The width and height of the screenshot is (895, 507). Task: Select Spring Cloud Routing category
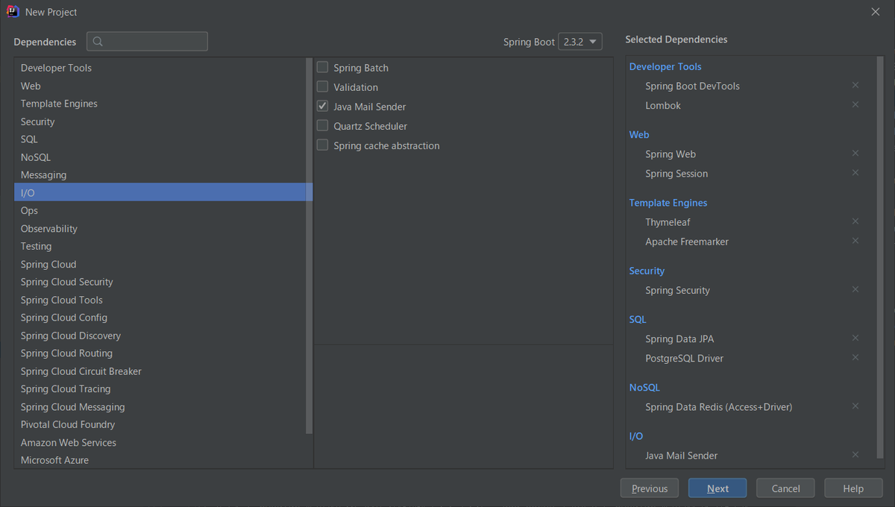click(160, 353)
